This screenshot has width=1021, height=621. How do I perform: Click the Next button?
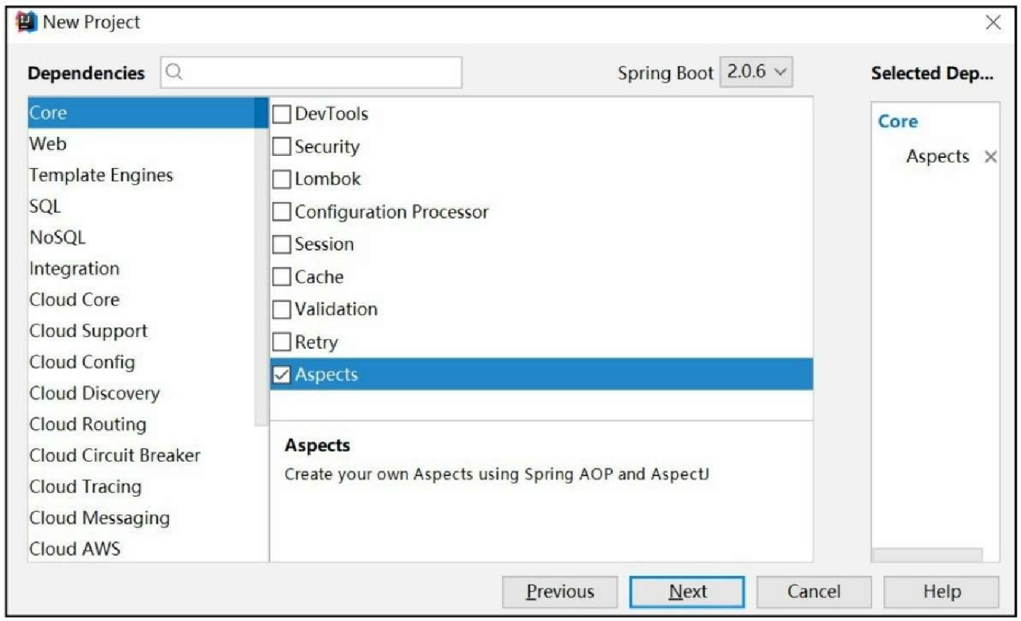point(686,592)
